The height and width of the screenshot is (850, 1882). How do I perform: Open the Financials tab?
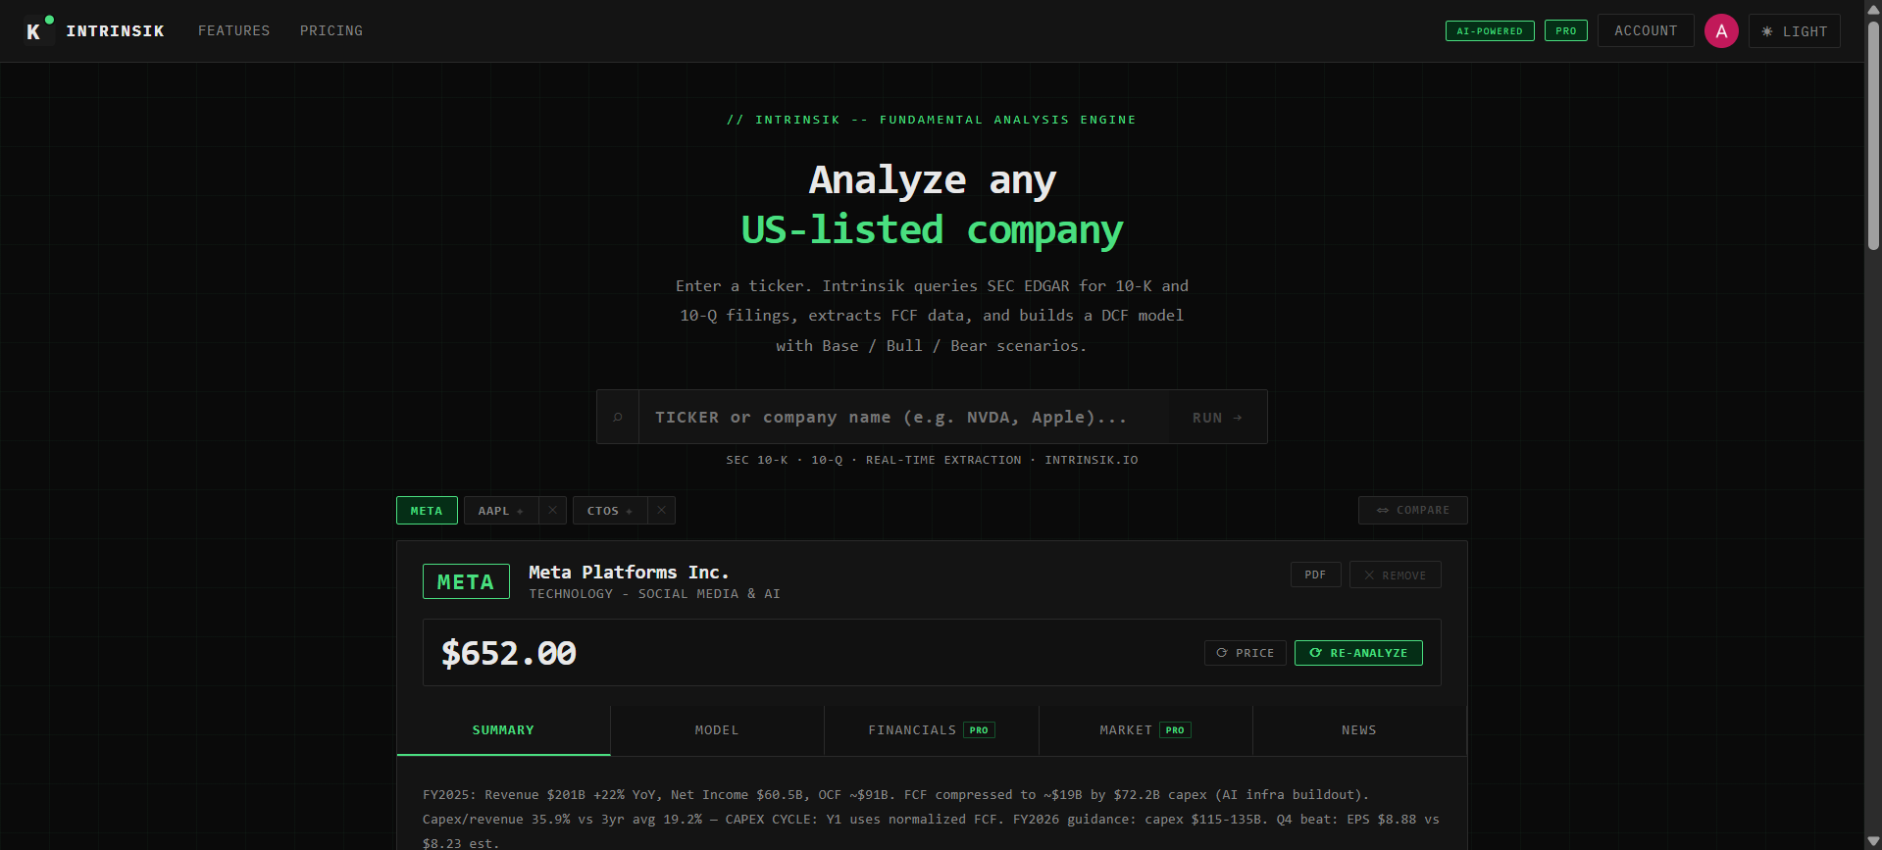tap(932, 730)
